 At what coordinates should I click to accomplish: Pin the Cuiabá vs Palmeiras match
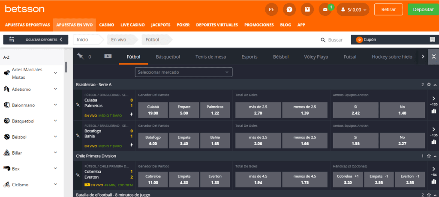78,104
